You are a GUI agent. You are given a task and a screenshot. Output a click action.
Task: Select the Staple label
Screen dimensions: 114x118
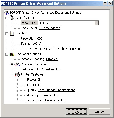click(31, 80)
